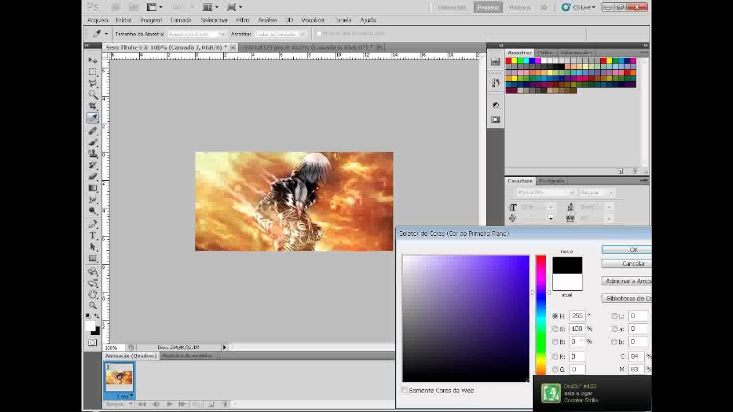
Task: Select the Lab a radio button
Action: point(614,329)
